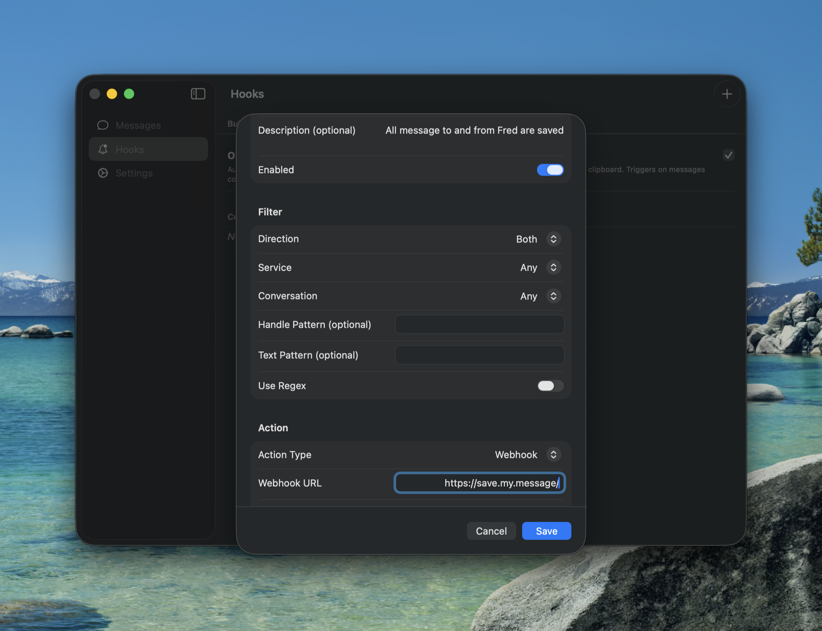Open the Messages section via its chat bubble icon
The height and width of the screenshot is (631, 822).
pos(102,125)
